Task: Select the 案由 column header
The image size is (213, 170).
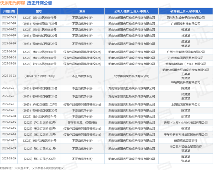Action: [x=82, y=11]
